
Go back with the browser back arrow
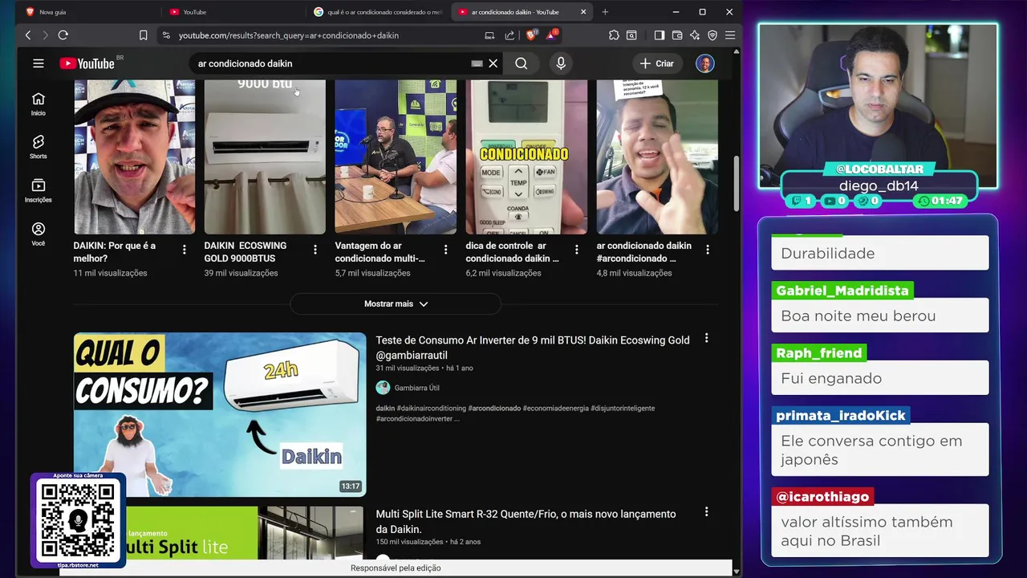(28, 35)
